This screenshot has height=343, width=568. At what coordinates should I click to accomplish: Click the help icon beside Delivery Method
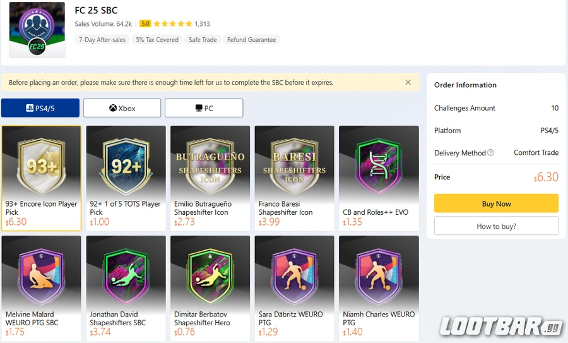click(x=491, y=153)
